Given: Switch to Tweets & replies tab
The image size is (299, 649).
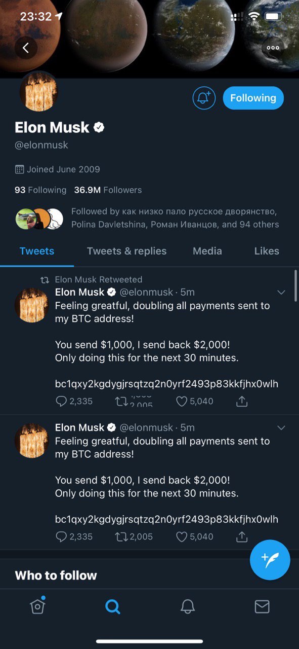Looking at the screenshot, I should click(126, 251).
